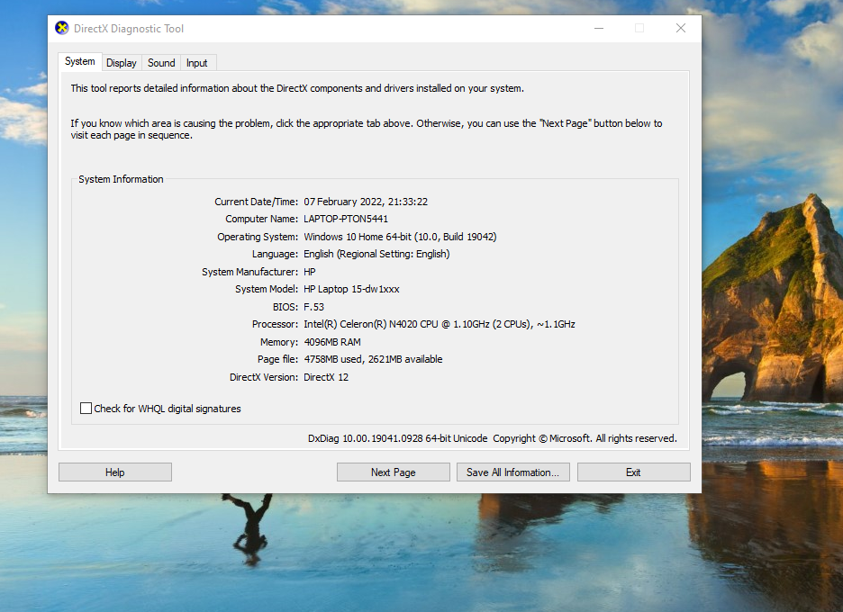The height and width of the screenshot is (612, 843).
Task: Go to the Next Page
Action: pos(394,472)
